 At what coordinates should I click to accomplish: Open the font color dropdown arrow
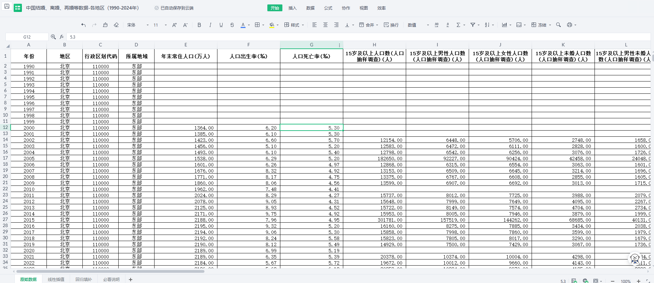coord(249,25)
